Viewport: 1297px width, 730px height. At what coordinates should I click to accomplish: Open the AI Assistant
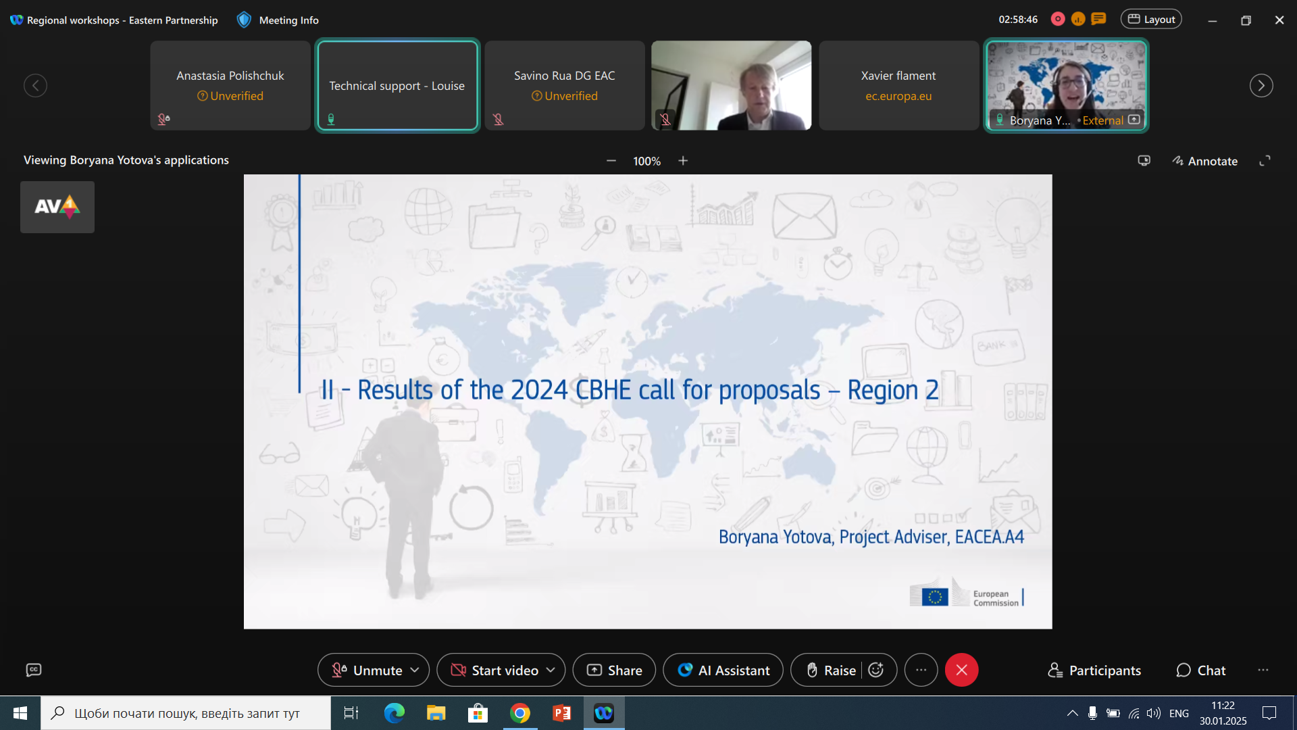[723, 670]
